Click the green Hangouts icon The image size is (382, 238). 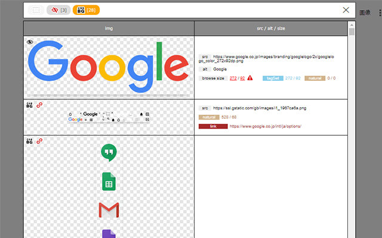click(109, 152)
